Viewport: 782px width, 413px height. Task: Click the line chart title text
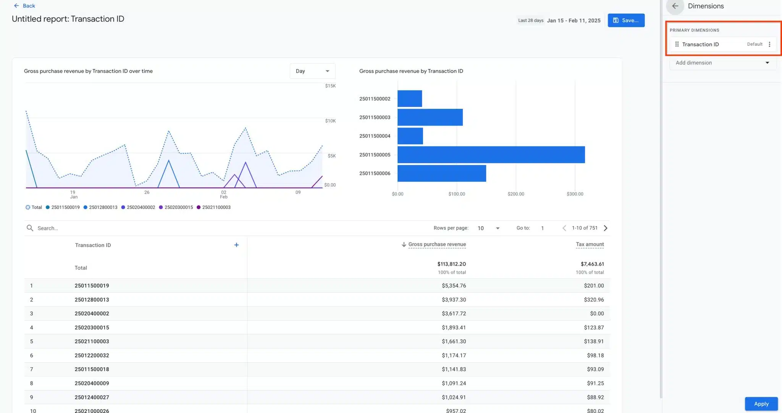click(88, 71)
